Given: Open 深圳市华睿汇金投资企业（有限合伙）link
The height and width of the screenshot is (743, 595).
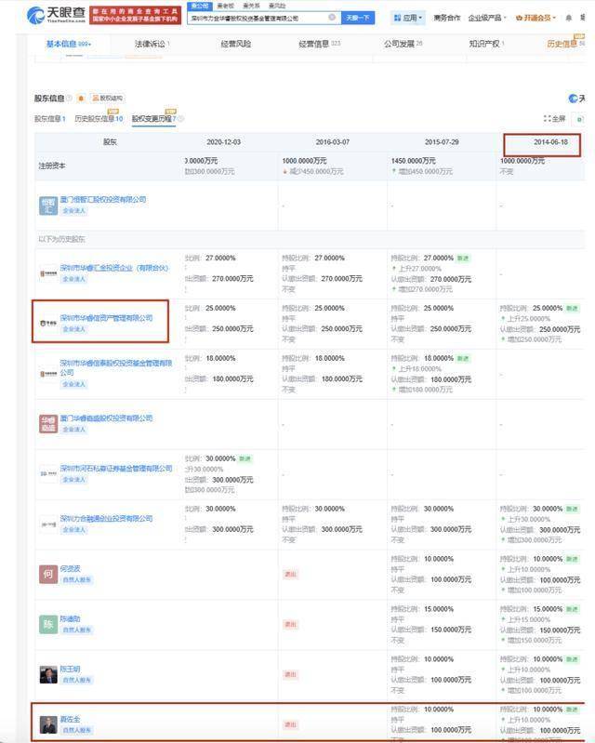Looking at the screenshot, I should point(113,268).
